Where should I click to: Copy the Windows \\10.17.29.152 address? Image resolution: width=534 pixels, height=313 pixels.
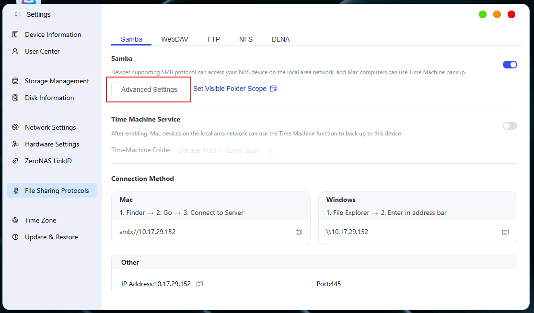[505, 232]
